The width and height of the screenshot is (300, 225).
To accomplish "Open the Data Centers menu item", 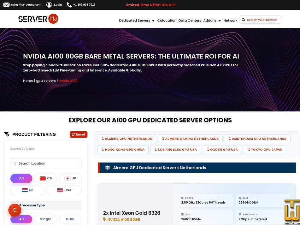I will [x=190, y=21].
